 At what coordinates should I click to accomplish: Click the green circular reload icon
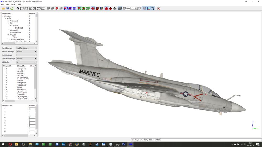tap(12, 8)
